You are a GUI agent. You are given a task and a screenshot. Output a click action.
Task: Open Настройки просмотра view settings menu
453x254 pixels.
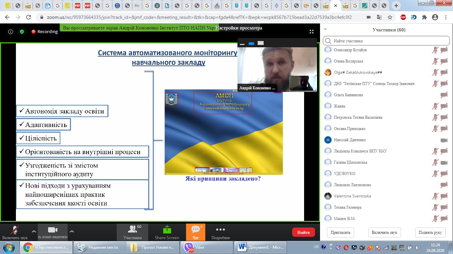point(239,28)
